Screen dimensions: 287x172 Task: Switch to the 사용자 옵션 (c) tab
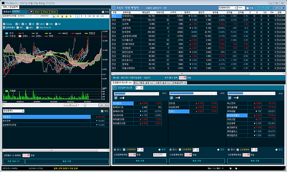tap(163, 83)
